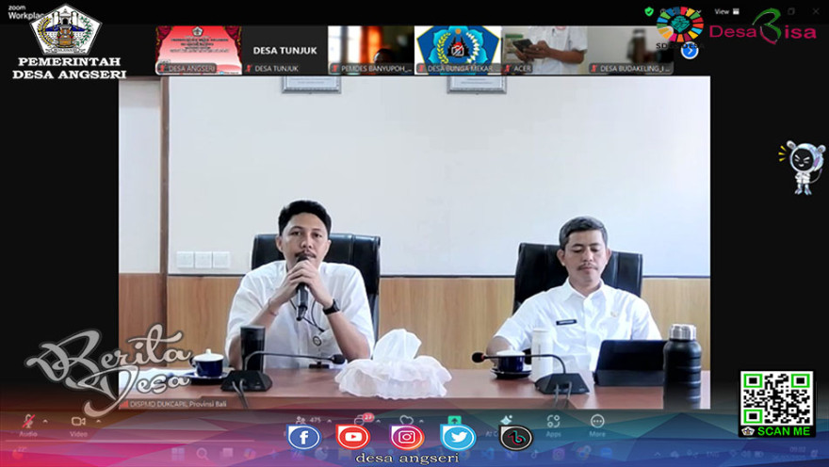Open audio options arrow beside Audio
The image size is (829, 467).
pyautogui.click(x=45, y=421)
